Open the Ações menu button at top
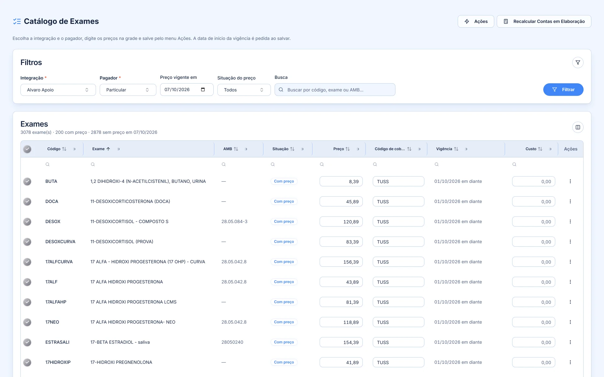 (x=476, y=21)
